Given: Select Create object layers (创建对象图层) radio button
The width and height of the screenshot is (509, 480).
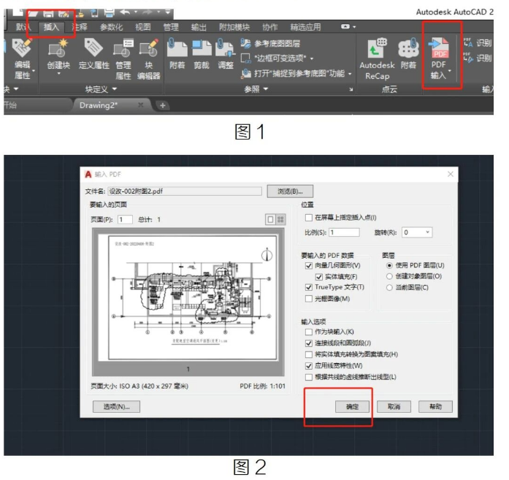Looking at the screenshot, I should pyautogui.click(x=389, y=276).
